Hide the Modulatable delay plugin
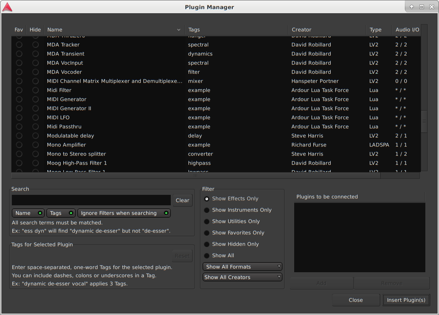This screenshot has height=315, width=439. click(35, 136)
